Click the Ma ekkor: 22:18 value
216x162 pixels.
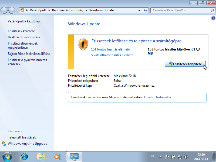(x=125, y=76)
